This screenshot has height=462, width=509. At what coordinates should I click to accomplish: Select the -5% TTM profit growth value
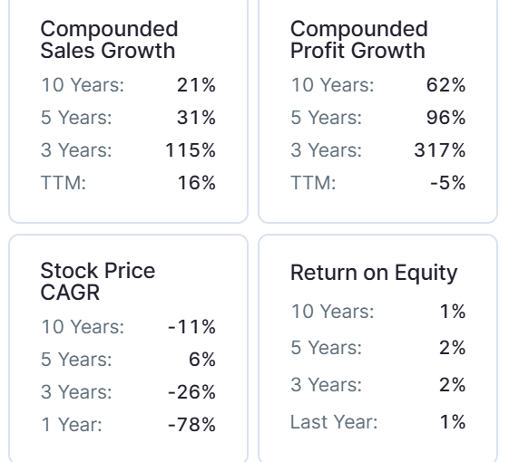tap(448, 183)
